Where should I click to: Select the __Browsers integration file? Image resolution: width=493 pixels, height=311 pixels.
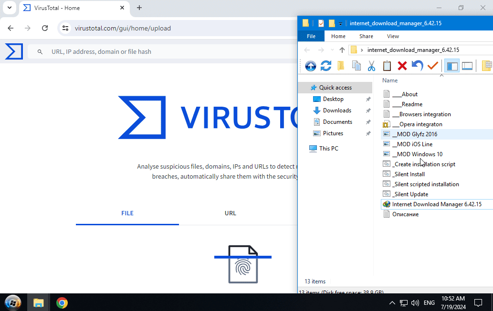(421, 114)
